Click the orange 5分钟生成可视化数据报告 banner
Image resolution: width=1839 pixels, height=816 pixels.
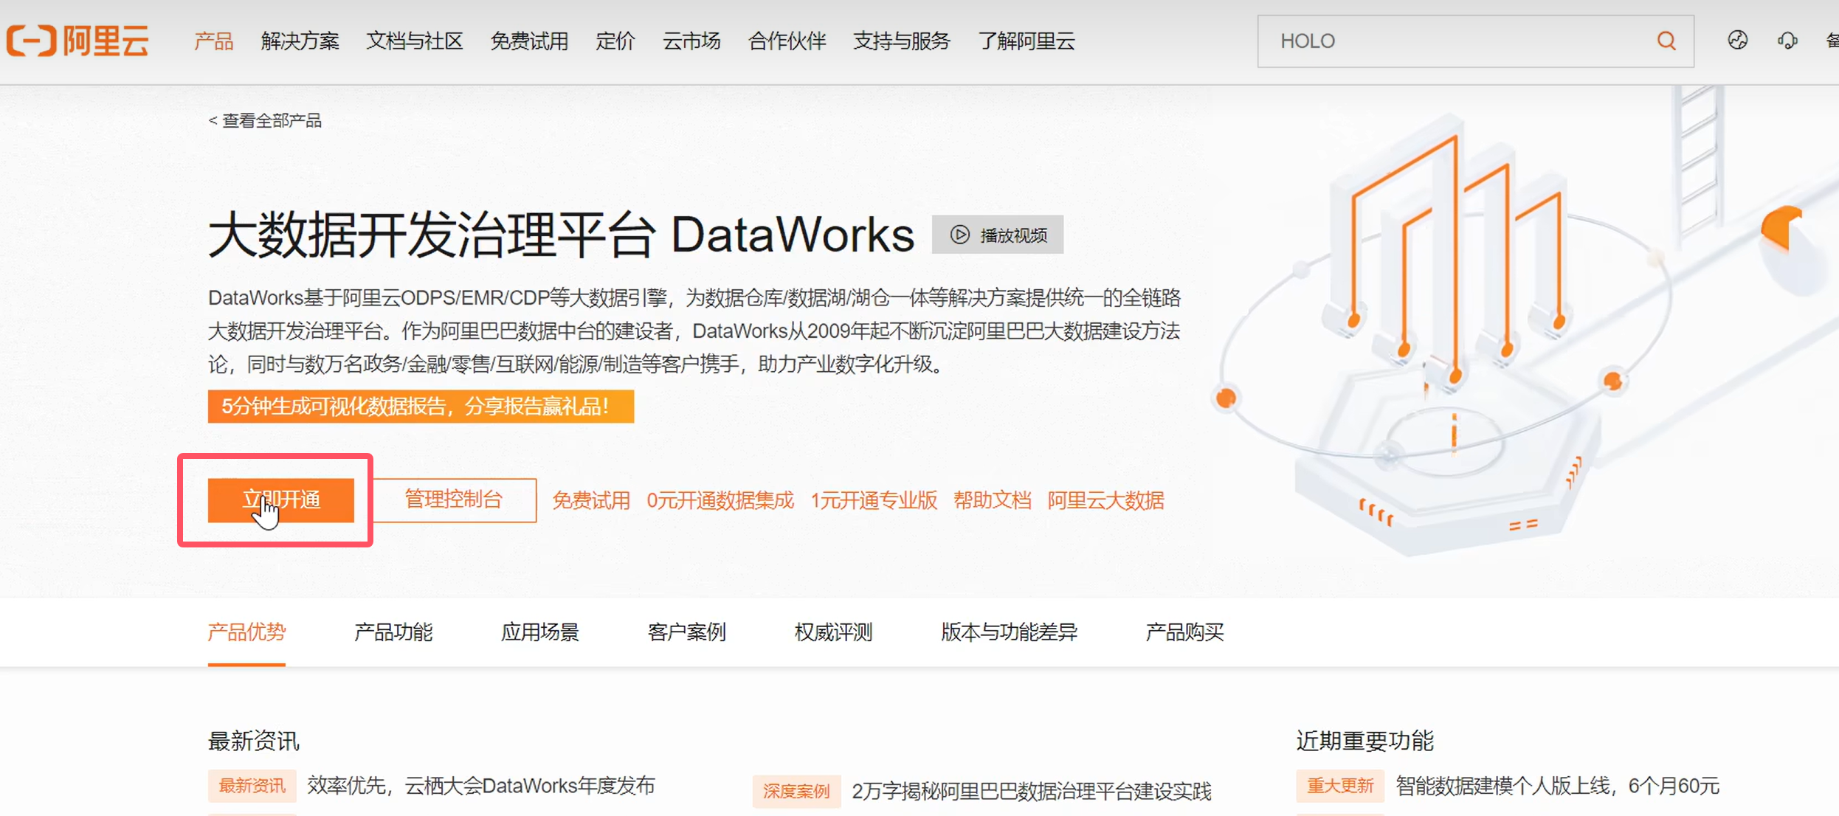click(x=421, y=407)
